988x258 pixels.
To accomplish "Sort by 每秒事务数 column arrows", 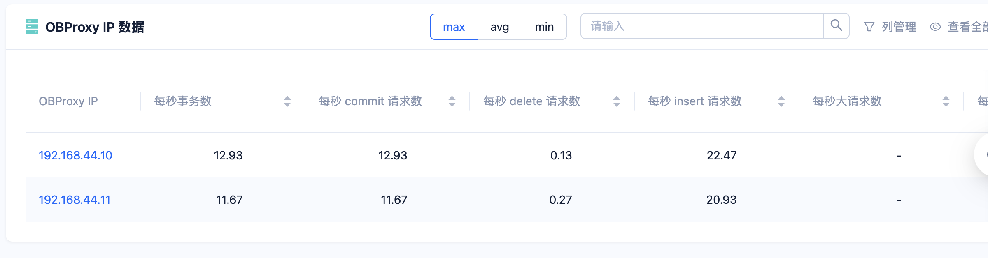I will [287, 101].
